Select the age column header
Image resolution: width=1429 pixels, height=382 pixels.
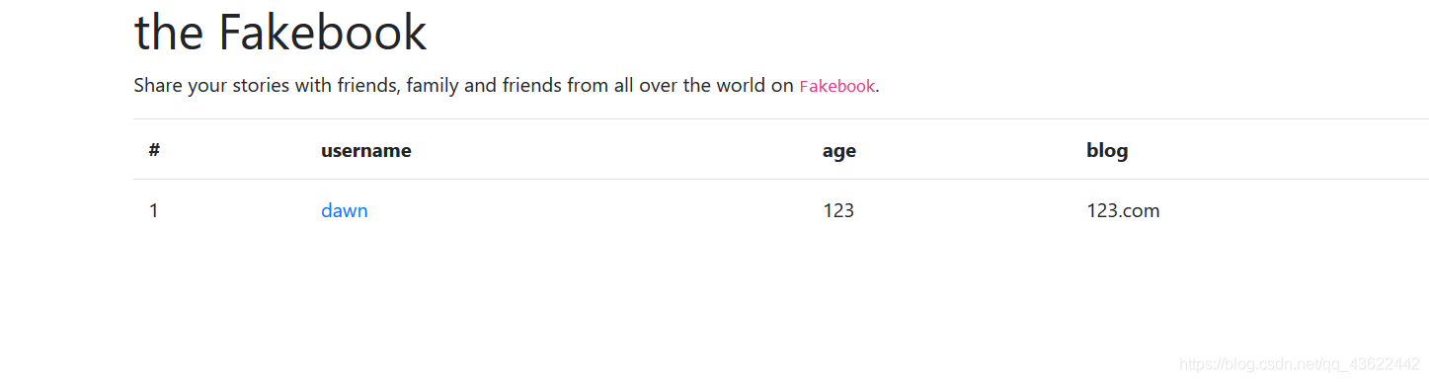pos(839,151)
